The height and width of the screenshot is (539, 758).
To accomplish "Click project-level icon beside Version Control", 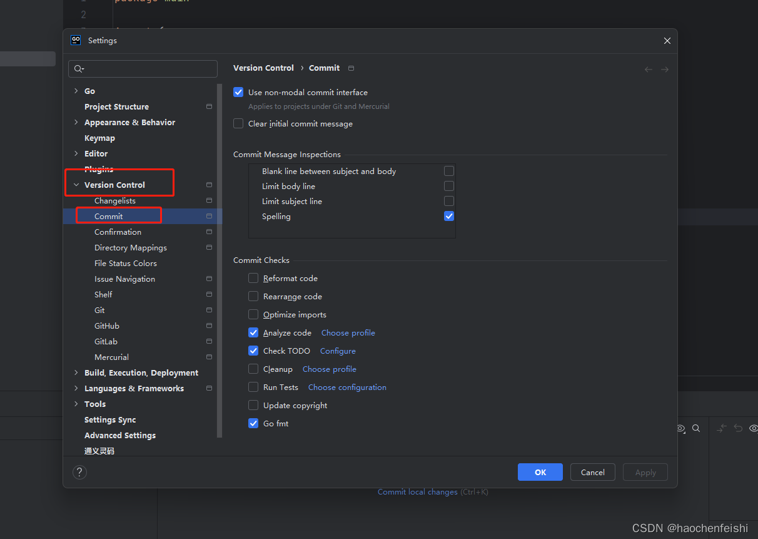I will tap(209, 185).
